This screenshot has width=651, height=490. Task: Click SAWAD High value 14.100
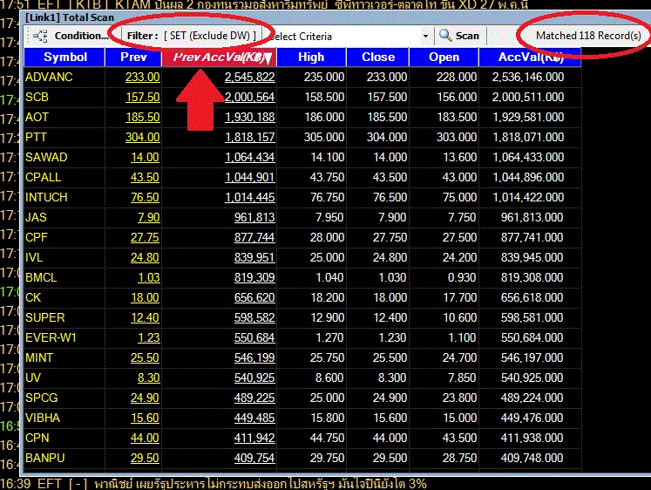click(327, 157)
